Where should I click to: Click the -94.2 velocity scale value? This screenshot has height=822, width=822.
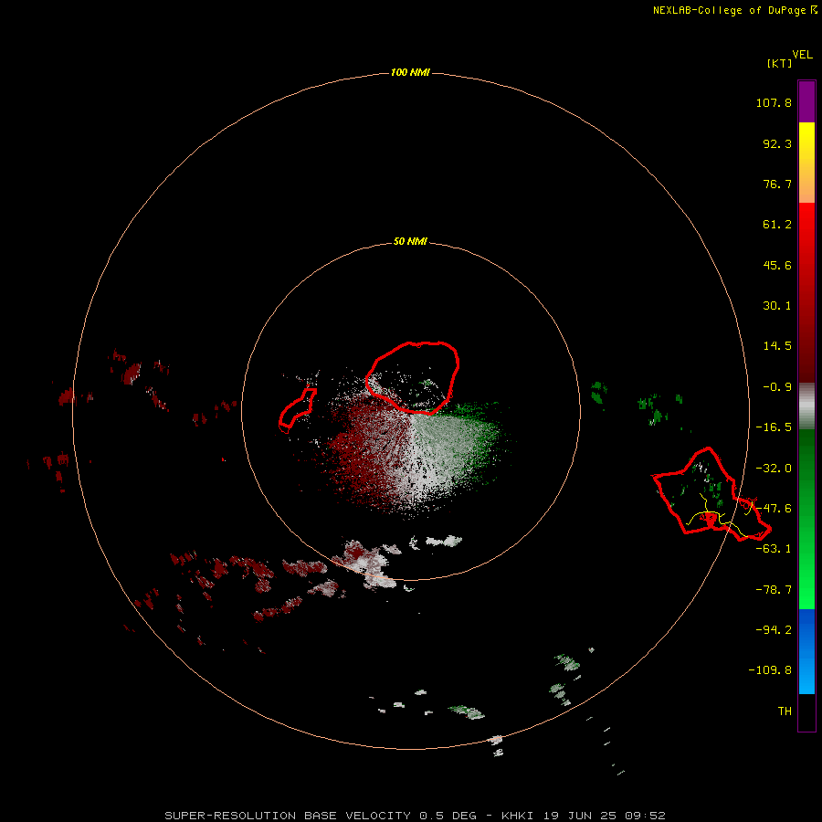pyautogui.click(x=774, y=630)
